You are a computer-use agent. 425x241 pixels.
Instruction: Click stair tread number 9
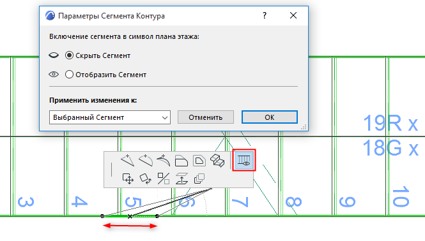coord(348,202)
